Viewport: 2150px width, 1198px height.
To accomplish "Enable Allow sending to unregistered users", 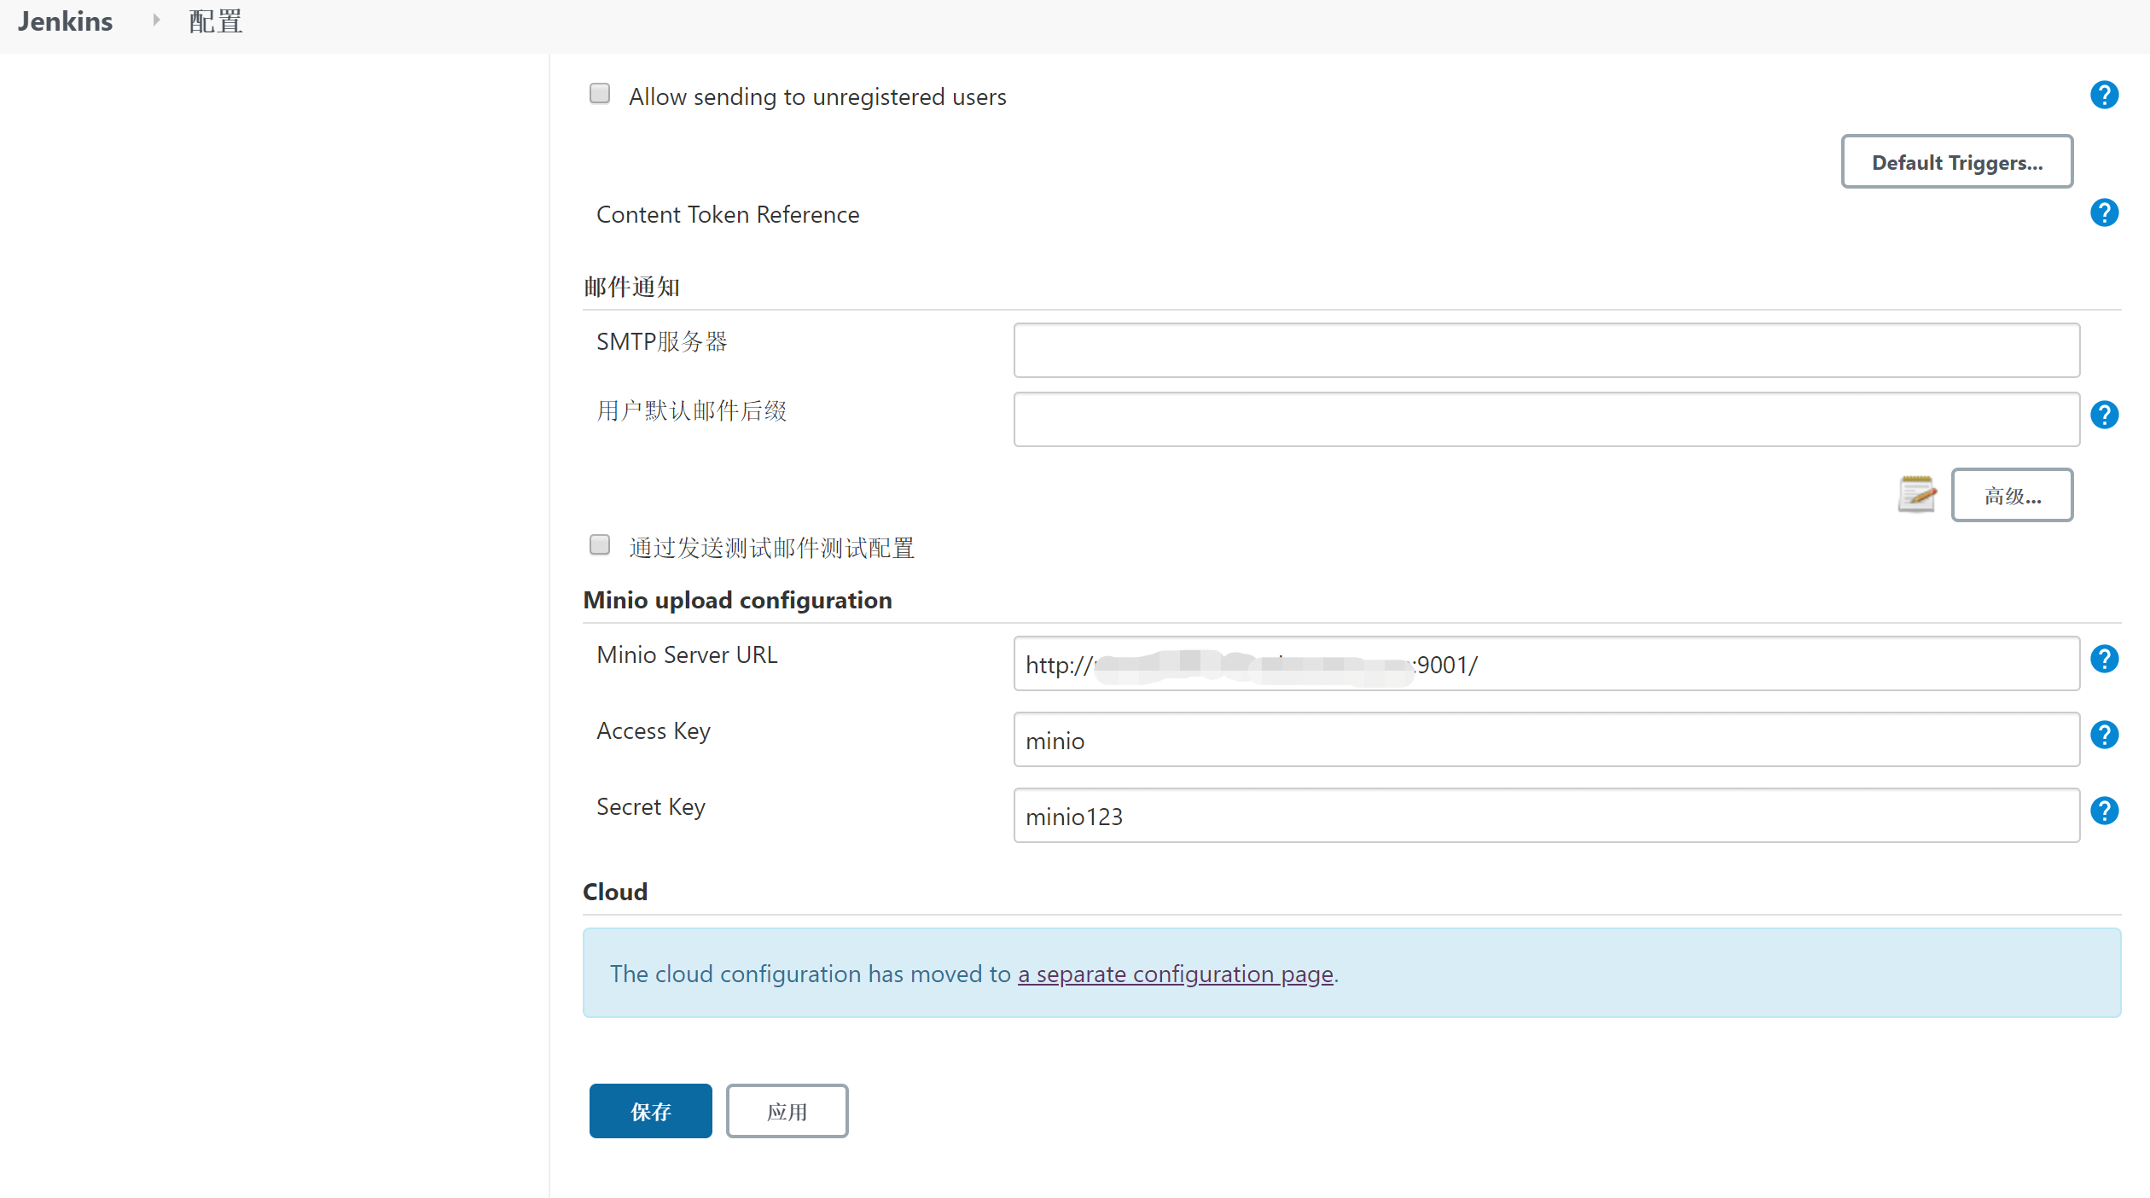I will coord(600,94).
